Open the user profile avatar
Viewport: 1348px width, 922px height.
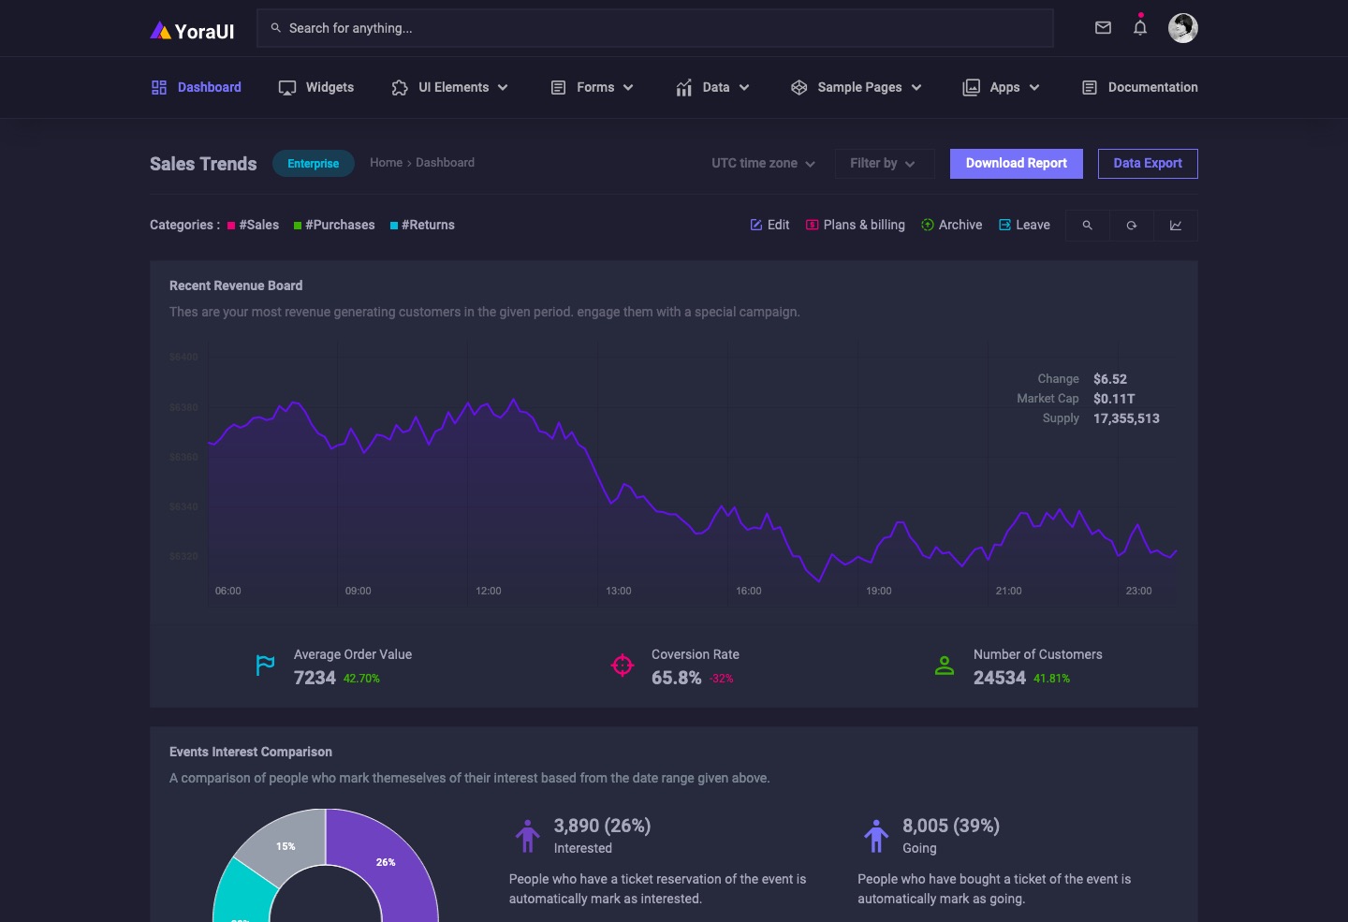click(x=1183, y=28)
